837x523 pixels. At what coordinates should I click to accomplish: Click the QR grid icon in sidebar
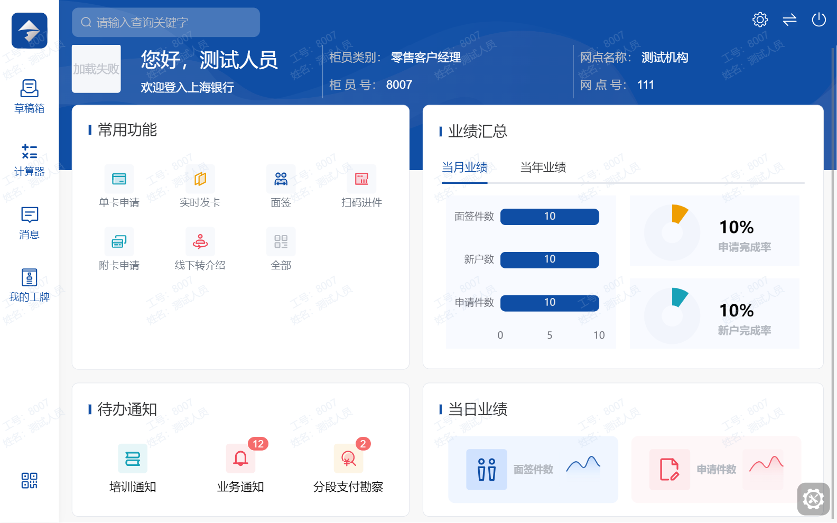[30, 480]
